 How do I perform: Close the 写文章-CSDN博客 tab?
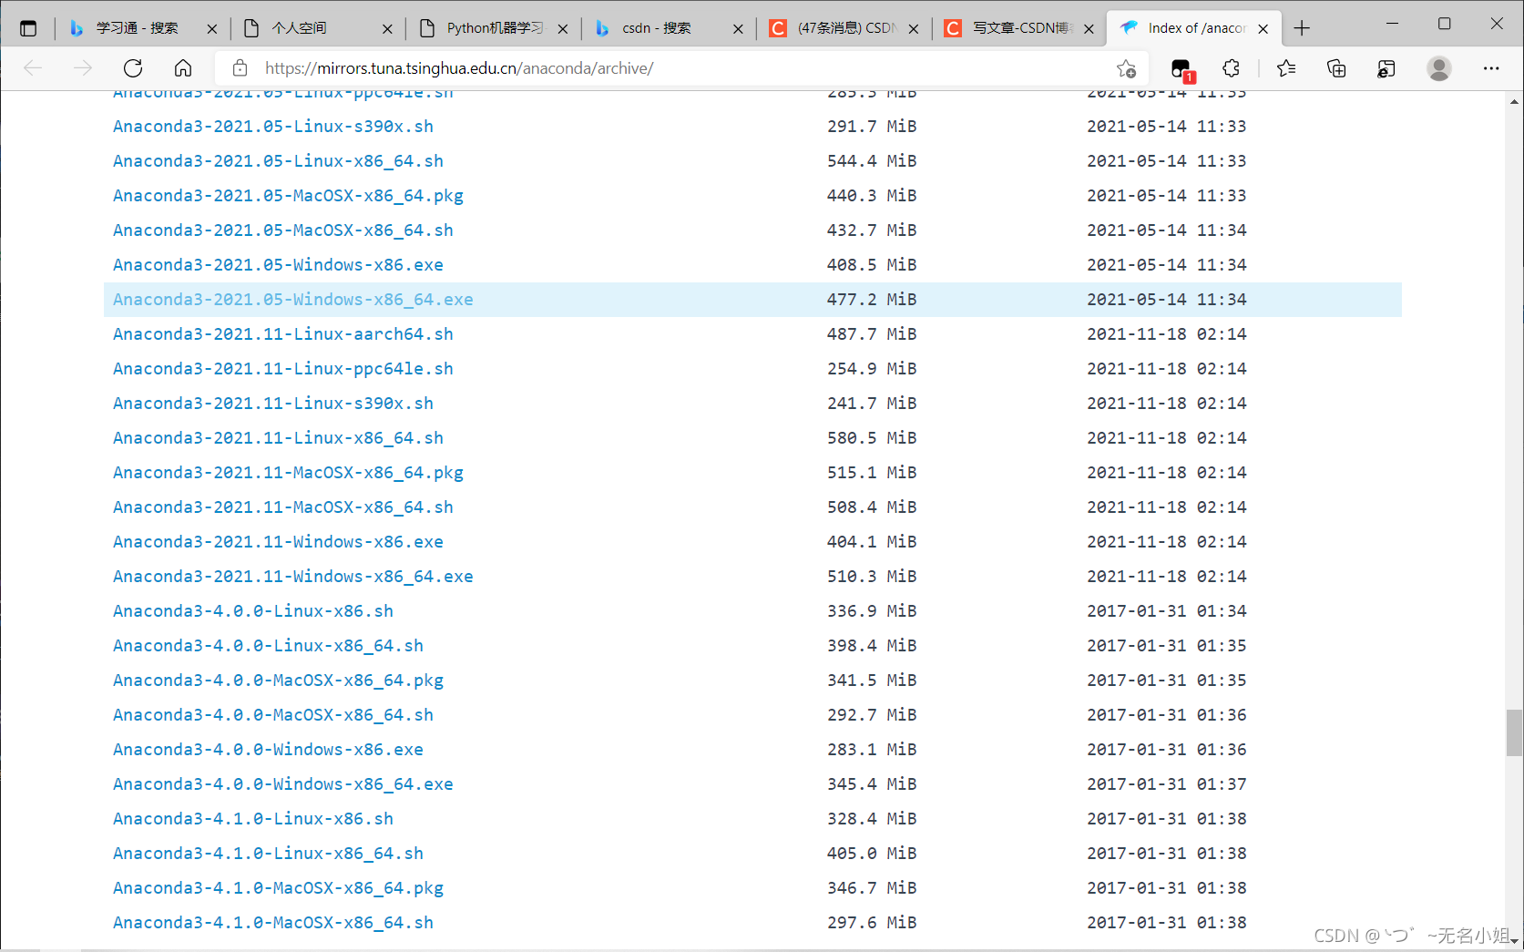[x=1089, y=29]
